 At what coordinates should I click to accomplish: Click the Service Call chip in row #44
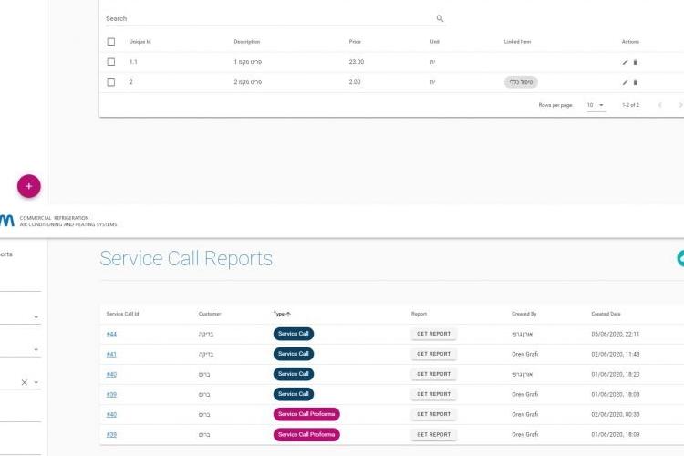pyautogui.click(x=294, y=334)
